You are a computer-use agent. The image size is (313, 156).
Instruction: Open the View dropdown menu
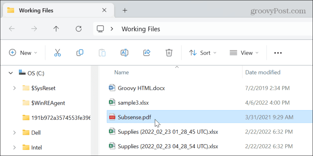point(244,53)
